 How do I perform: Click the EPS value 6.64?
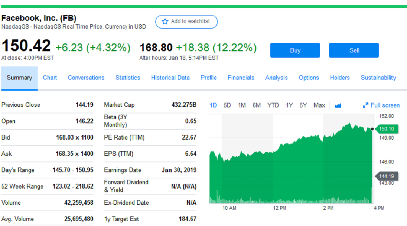click(190, 154)
